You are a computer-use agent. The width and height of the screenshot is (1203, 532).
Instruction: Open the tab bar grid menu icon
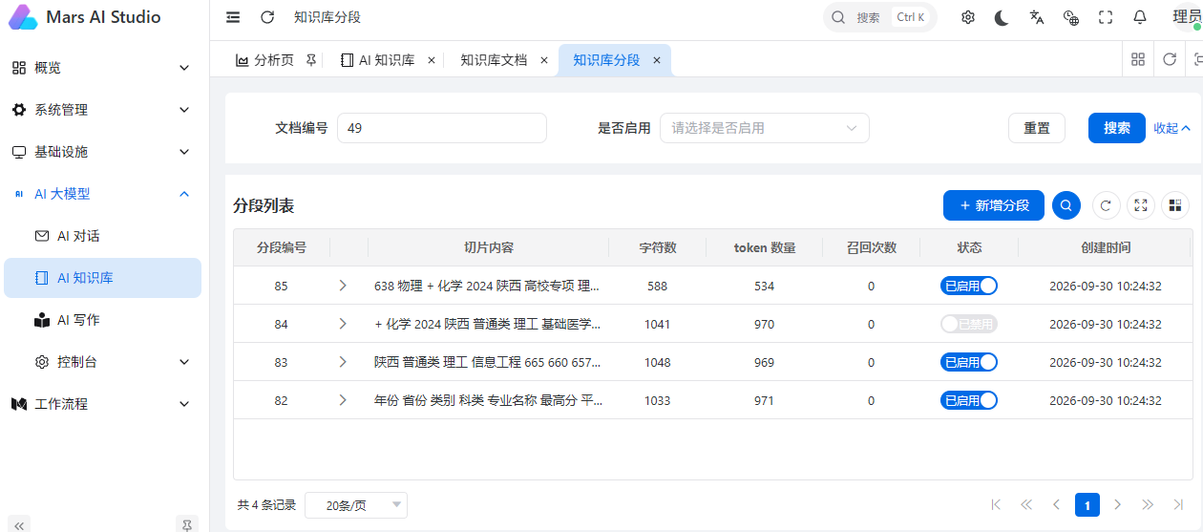pos(1138,59)
